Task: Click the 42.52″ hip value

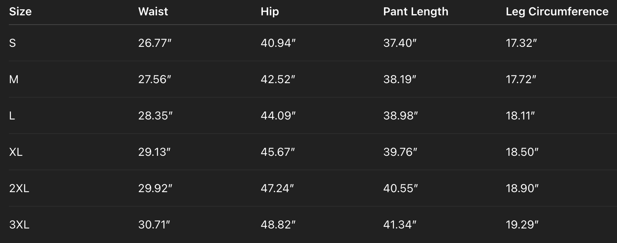Action: (x=278, y=80)
